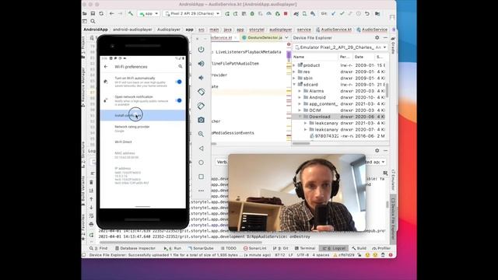Click the Make Project hammer icon
This screenshot has height=280, width=498.
(131, 14)
